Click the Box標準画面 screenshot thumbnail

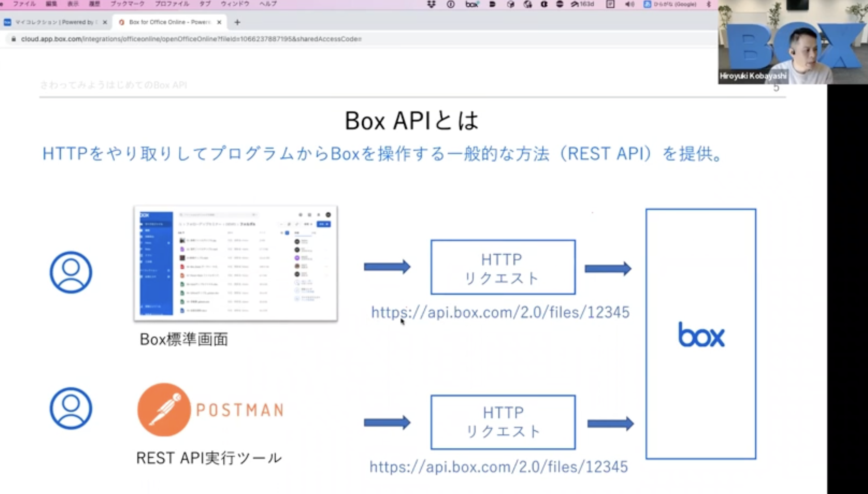pyautogui.click(x=236, y=263)
